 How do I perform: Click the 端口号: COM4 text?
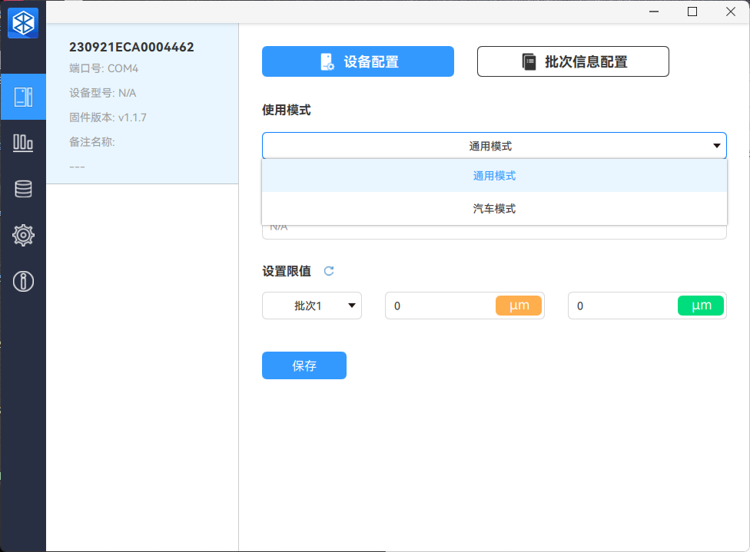click(104, 68)
